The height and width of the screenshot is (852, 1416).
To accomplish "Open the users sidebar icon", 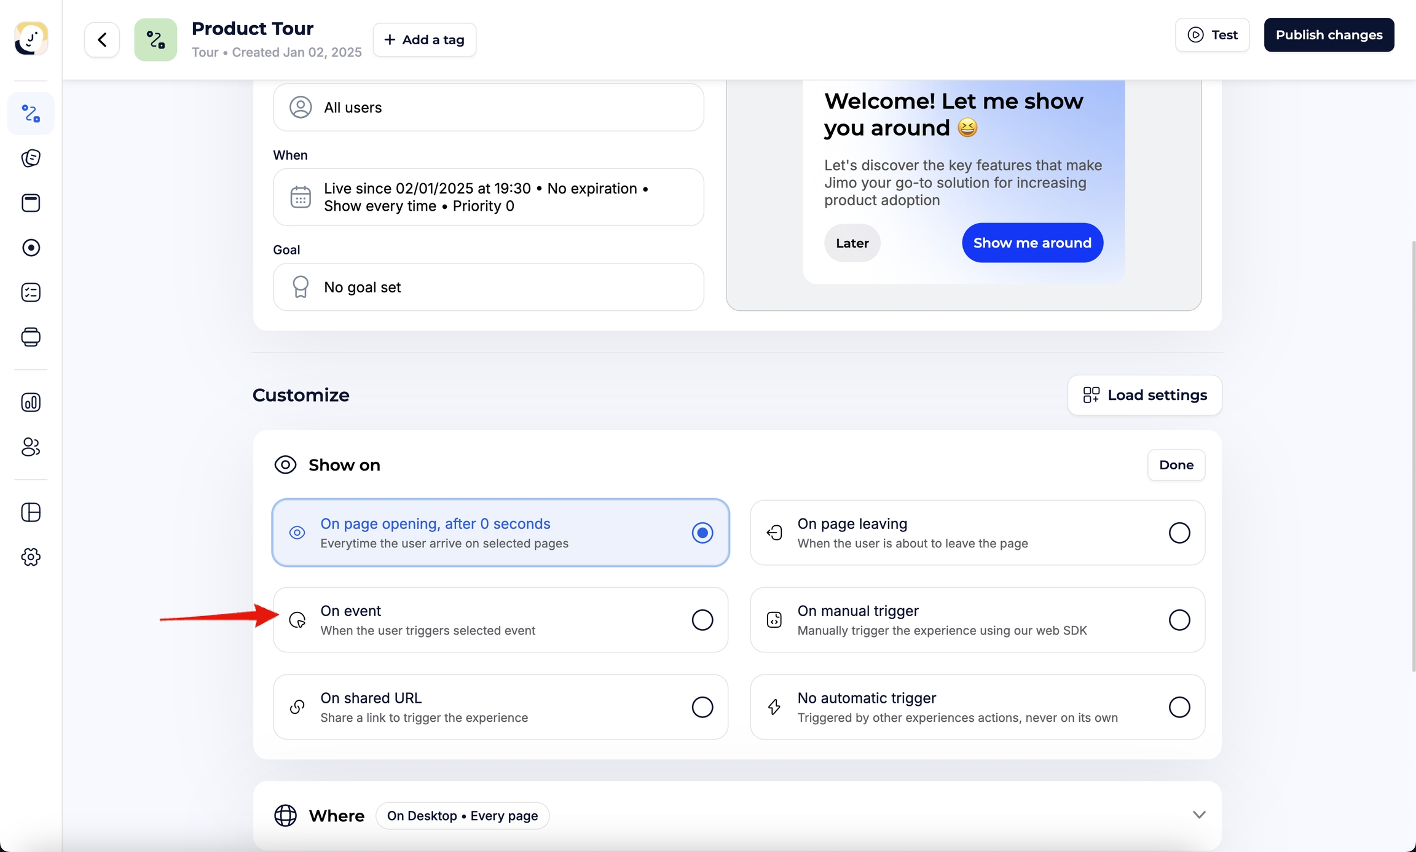I will (31, 447).
